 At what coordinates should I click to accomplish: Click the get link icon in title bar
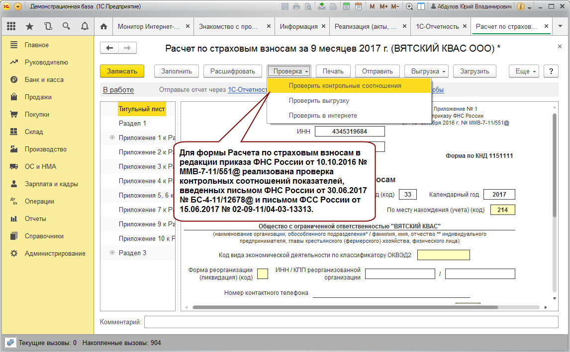(x=321, y=6)
